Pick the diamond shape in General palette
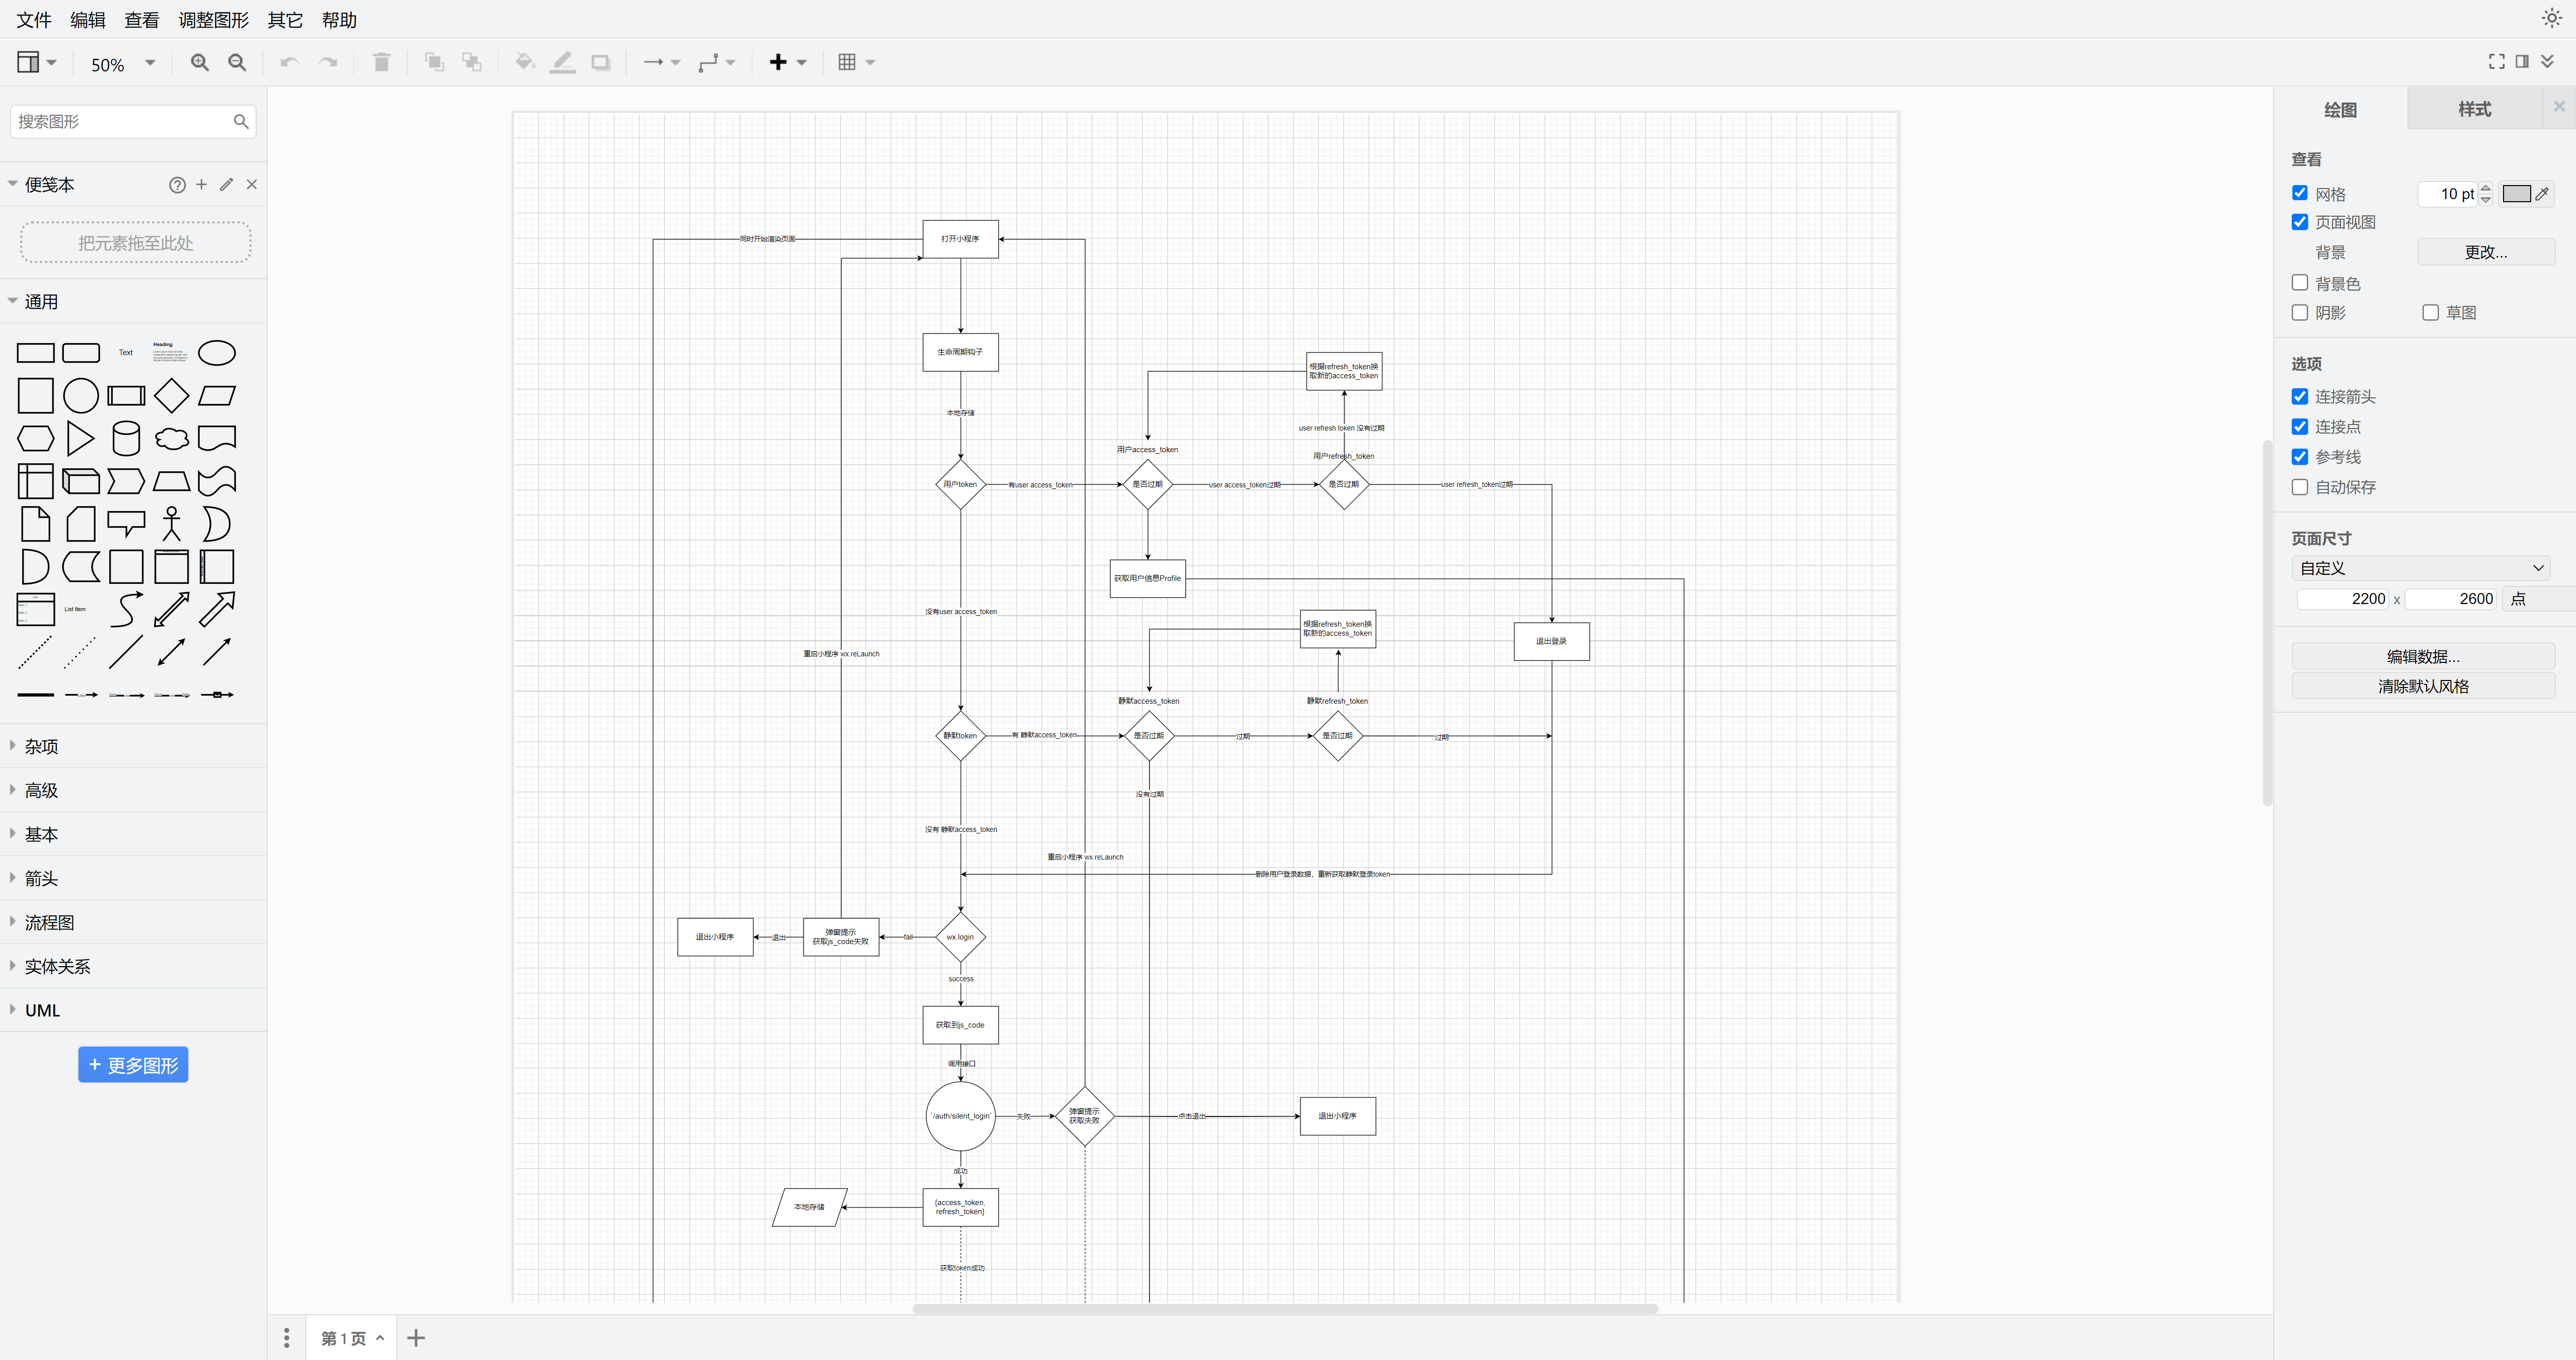This screenshot has width=2576, height=1360. pyautogui.click(x=172, y=396)
